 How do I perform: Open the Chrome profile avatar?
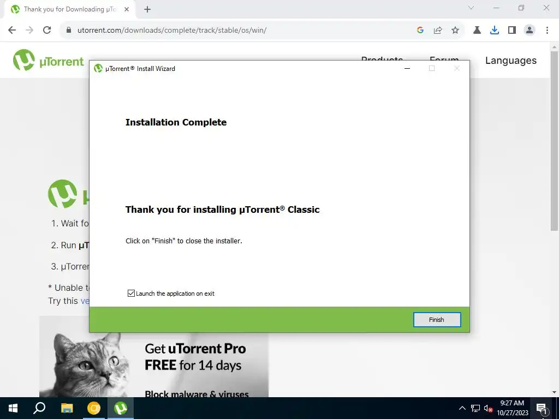click(x=530, y=31)
